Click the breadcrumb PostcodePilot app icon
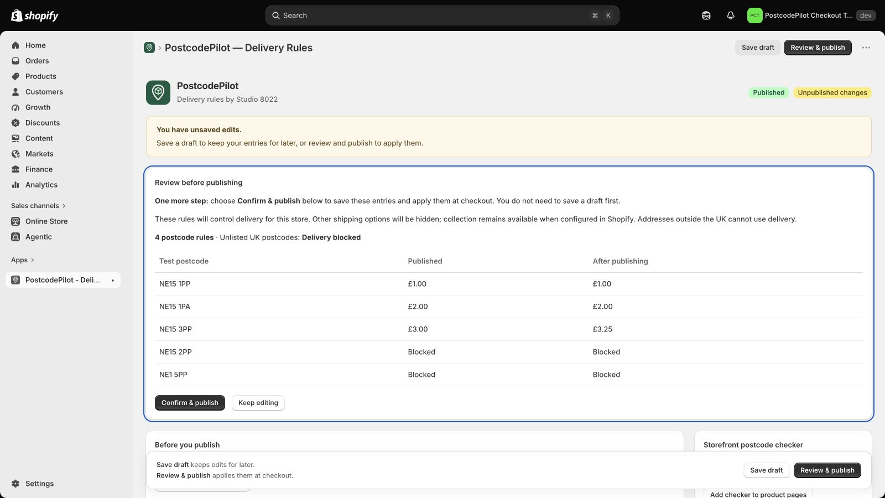The height and width of the screenshot is (498, 885). 149,48
